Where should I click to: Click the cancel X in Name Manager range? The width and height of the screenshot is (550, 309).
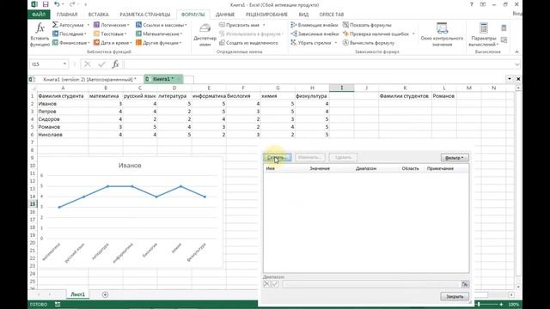[266, 284]
